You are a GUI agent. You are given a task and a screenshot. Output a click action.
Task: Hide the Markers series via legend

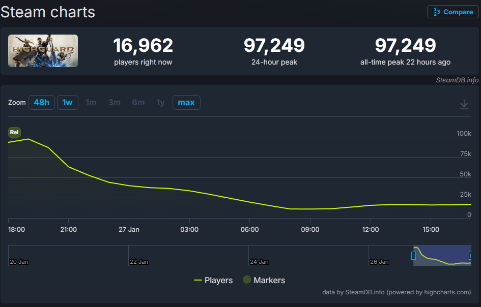(x=264, y=280)
